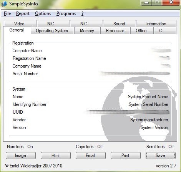
Task: Click the System Product Name value
Action: tap(148, 97)
